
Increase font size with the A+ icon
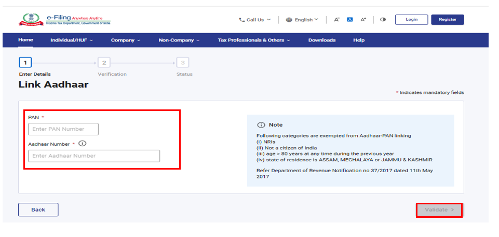coord(363,19)
